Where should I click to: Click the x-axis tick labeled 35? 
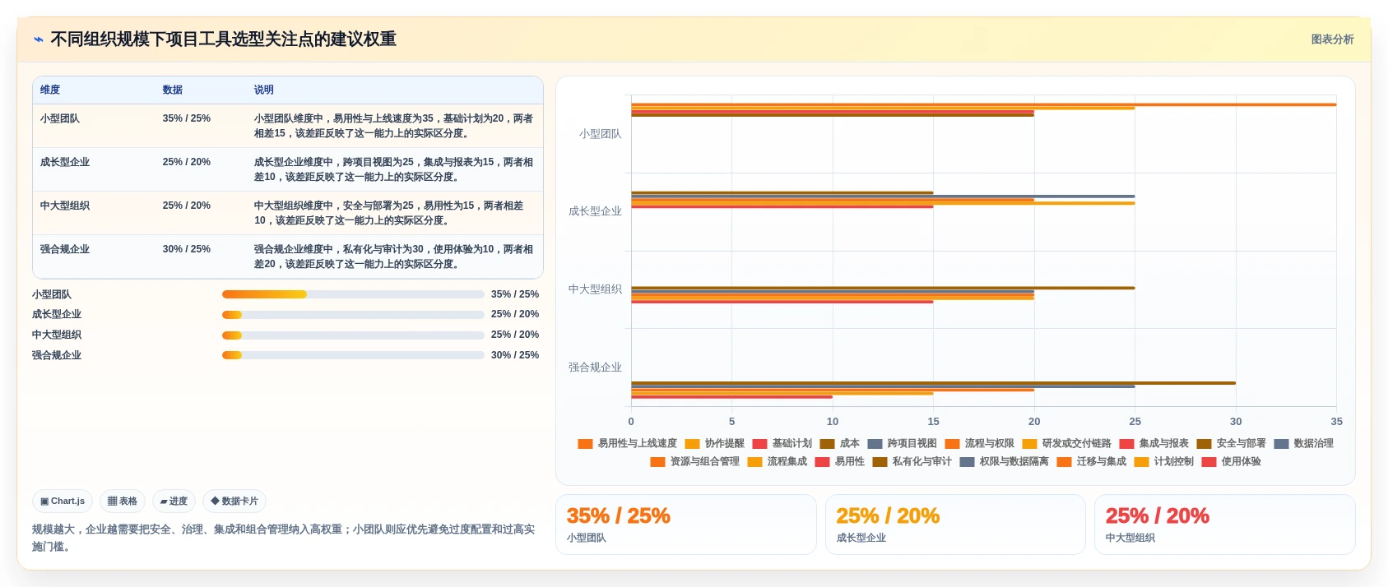[x=1336, y=422]
